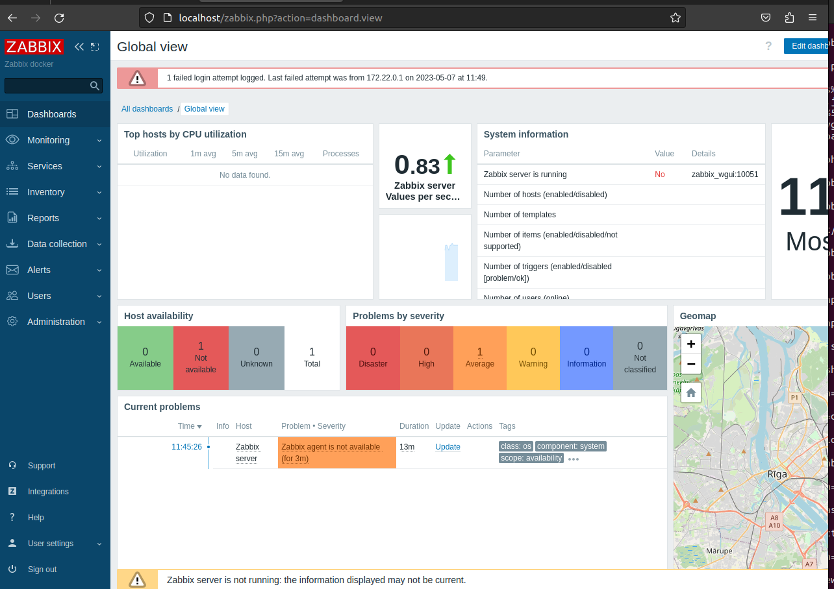Open Inventory via its list icon

[x=12, y=192]
